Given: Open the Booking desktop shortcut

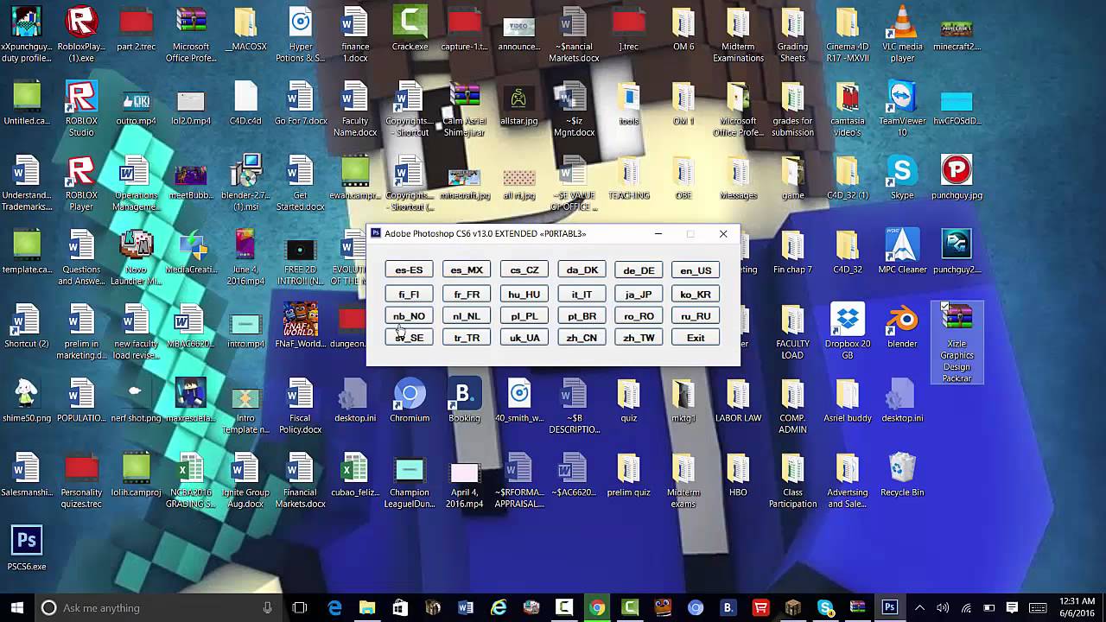Looking at the screenshot, I should pos(464,400).
